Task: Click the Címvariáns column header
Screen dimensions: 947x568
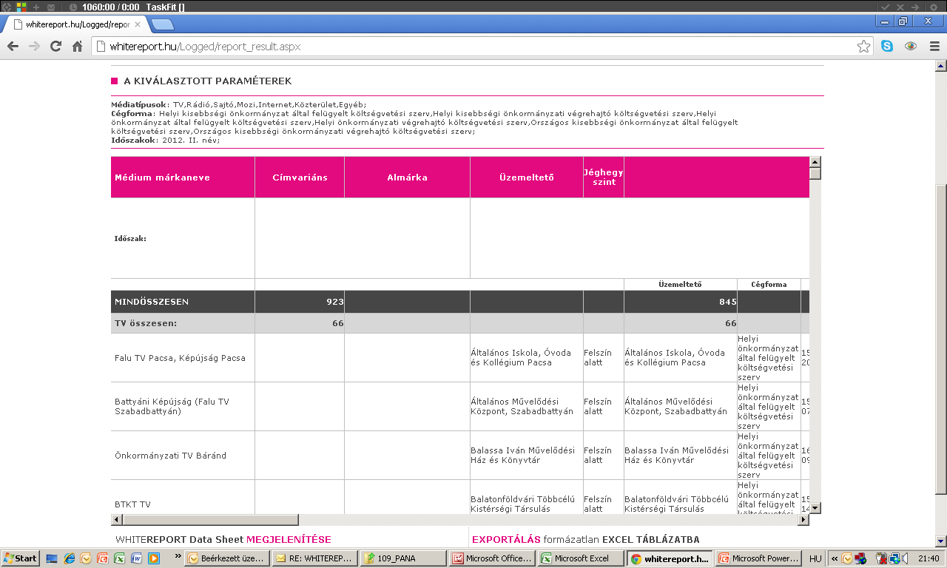Action: coord(300,177)
